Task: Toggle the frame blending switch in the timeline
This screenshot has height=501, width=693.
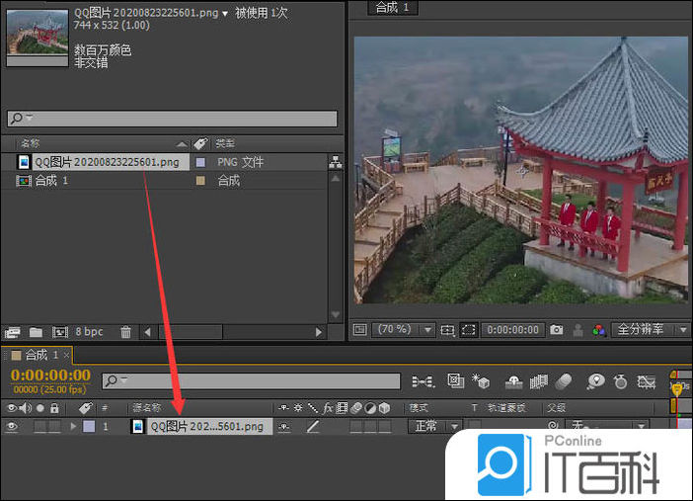Action: [539, 381]
